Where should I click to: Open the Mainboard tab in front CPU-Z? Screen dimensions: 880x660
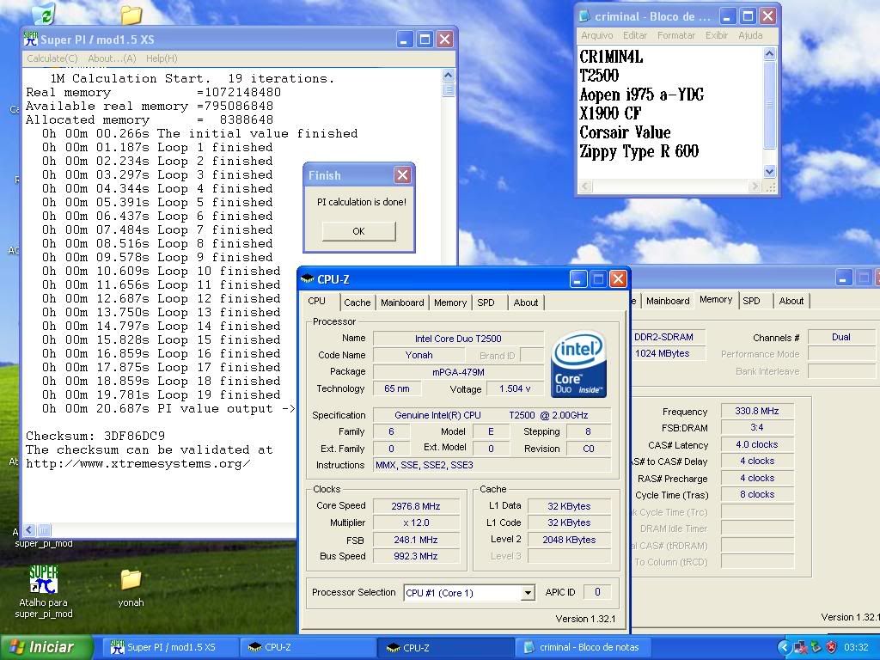tap(402, 302)
